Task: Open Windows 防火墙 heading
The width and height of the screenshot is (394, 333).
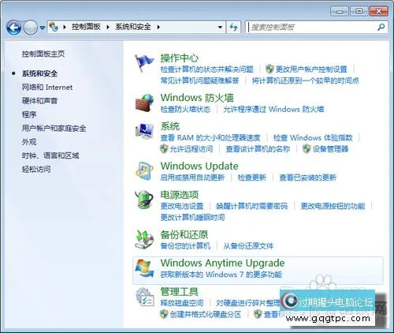Action: pos(197,98)
